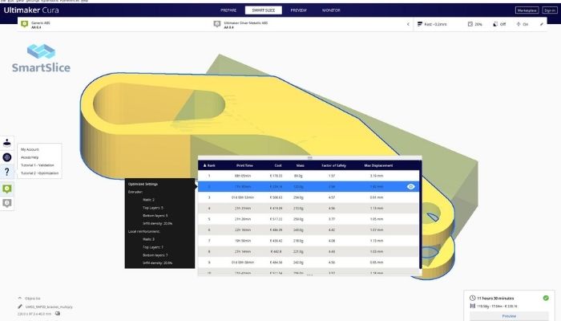The width and height of the screenshot is (561, 321).
Task: Click the Cost column header
Action: pos(278,165)
